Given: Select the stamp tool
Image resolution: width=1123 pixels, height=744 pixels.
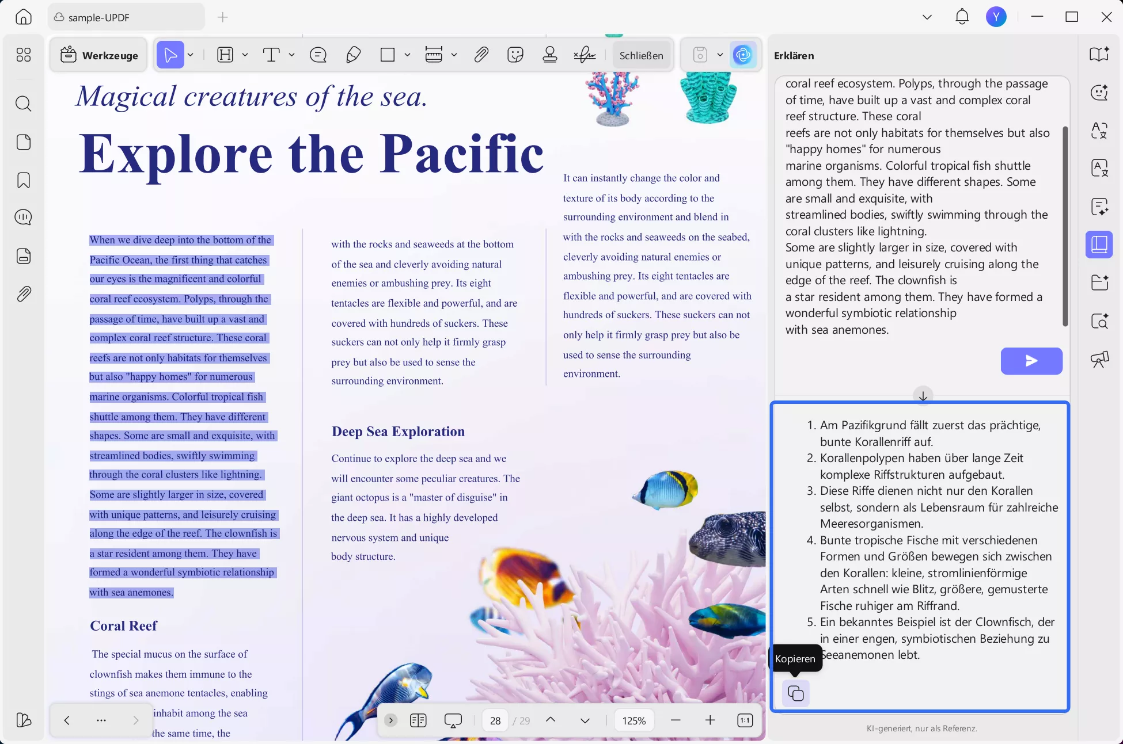Looking at the screenshot, I should click(x=549, y=55).
